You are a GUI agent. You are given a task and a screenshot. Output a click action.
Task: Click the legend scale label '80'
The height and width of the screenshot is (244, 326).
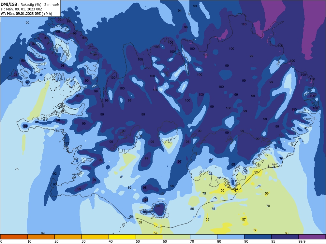pyautogui.click(x=219, y=241)
